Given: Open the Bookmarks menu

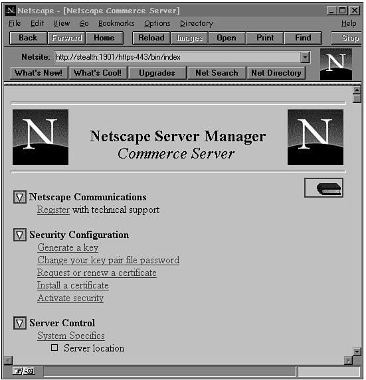Looking at the screenshot, I should (x=116, y=23).
